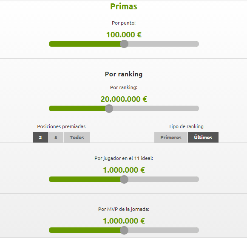The height and width of the screenshot is (238, 247).
Task: Click the 11 ideal slider handle
Action: tap(124, 179)
